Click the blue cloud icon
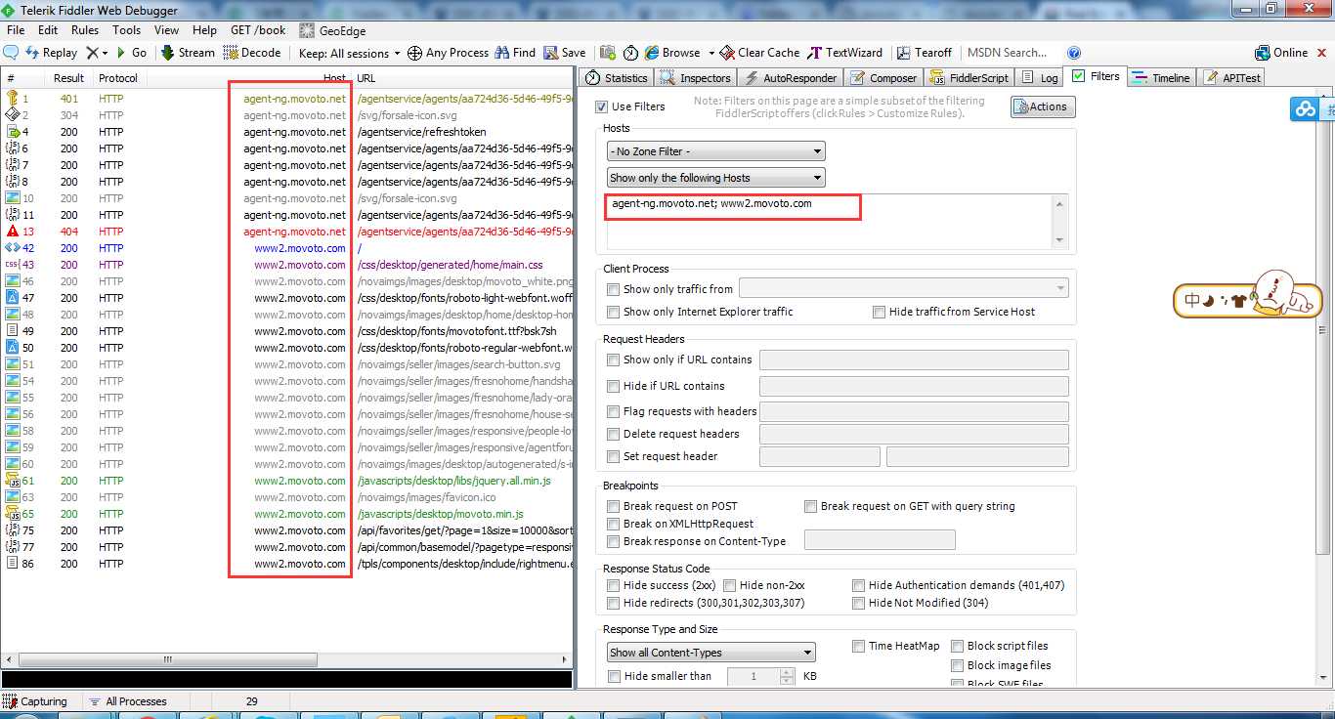The width and height of the screenshot is (1335, 719). (x=1306, y=109)
